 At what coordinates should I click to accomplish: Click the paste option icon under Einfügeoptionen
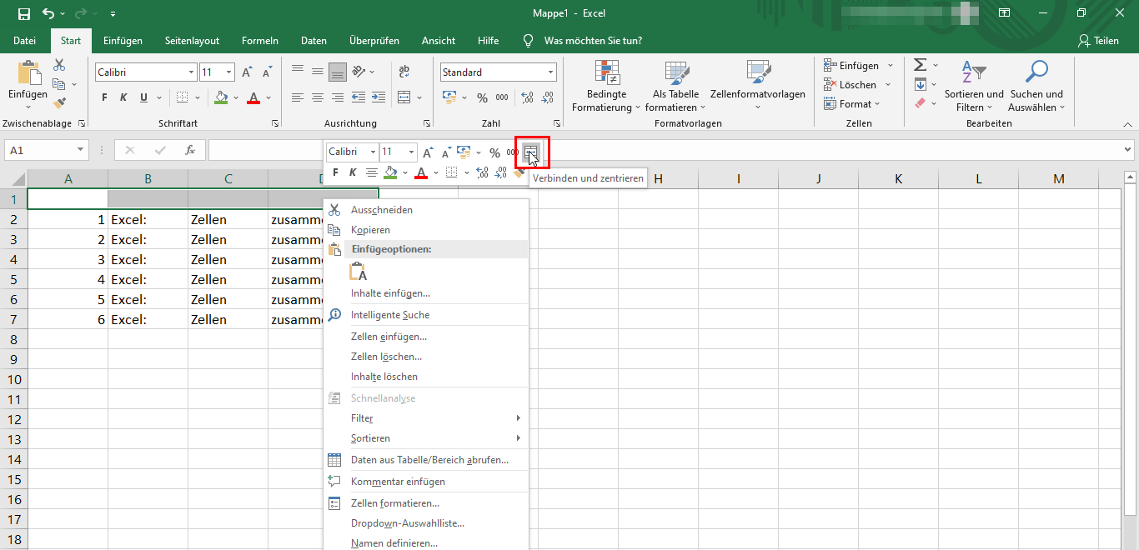[x=359, y=272]
